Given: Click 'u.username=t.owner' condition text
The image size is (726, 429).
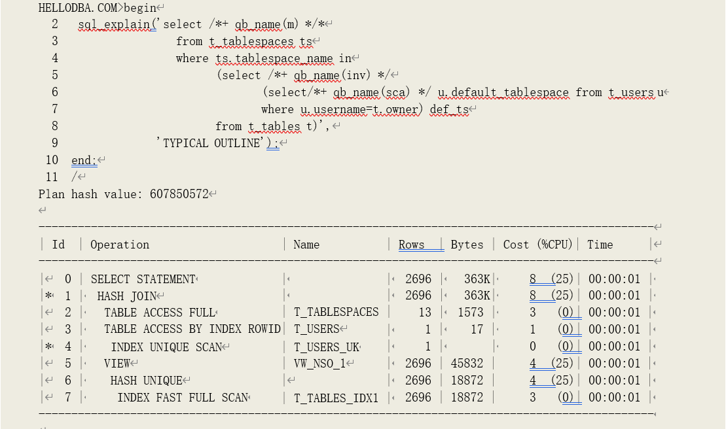Looking at the screenshot, I should point(361,110).
